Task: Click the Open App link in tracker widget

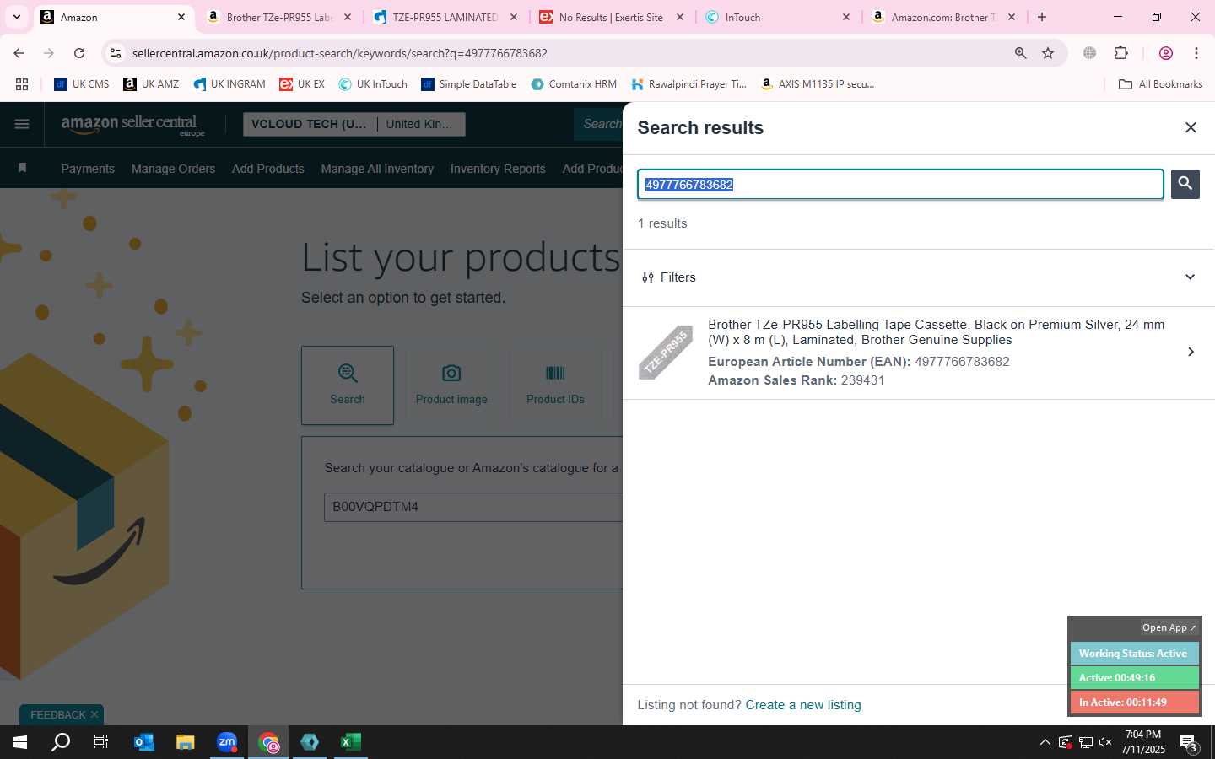Action: pos(1169,627)
